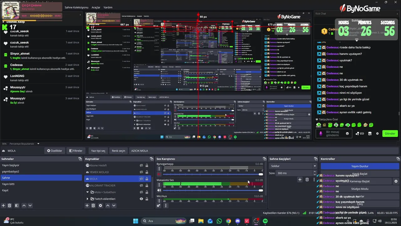This screenshot has height=226, width=401.
Task: Open advanced audio properties gears icon
Action: pyautogui.click(x=159, y=206)
